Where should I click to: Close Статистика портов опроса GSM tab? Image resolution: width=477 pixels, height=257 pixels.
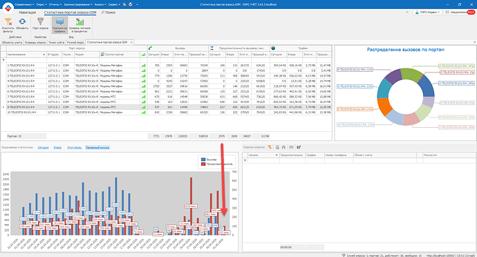click(x=131, y=42)
